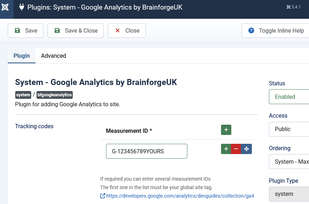
Task: Click the Joomla 5.4.1 version badge
Action: coord(293,7)
